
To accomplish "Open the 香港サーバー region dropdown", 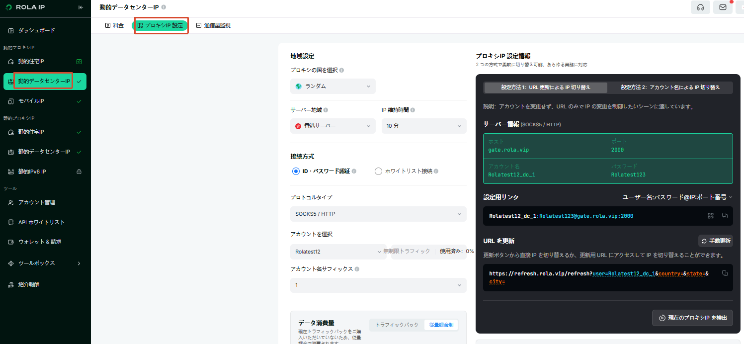I will click(x=333, y=126).
